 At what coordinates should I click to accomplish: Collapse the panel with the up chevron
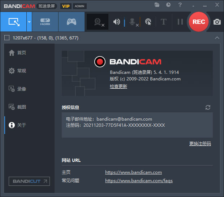[217, 38]
